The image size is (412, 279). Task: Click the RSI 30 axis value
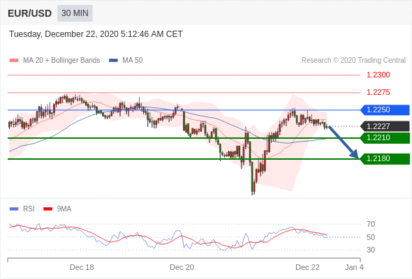click(371, 250)
